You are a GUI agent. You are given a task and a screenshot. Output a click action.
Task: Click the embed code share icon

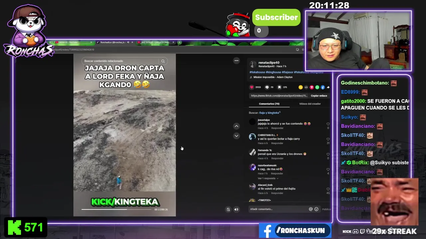306,87
